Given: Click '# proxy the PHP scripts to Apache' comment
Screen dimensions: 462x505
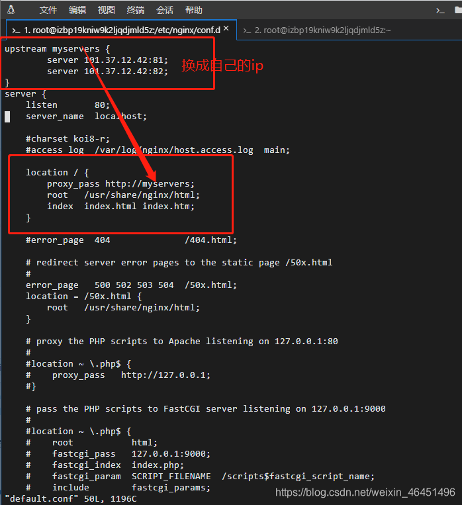Looking at the screenshot, I should point(182,342).
